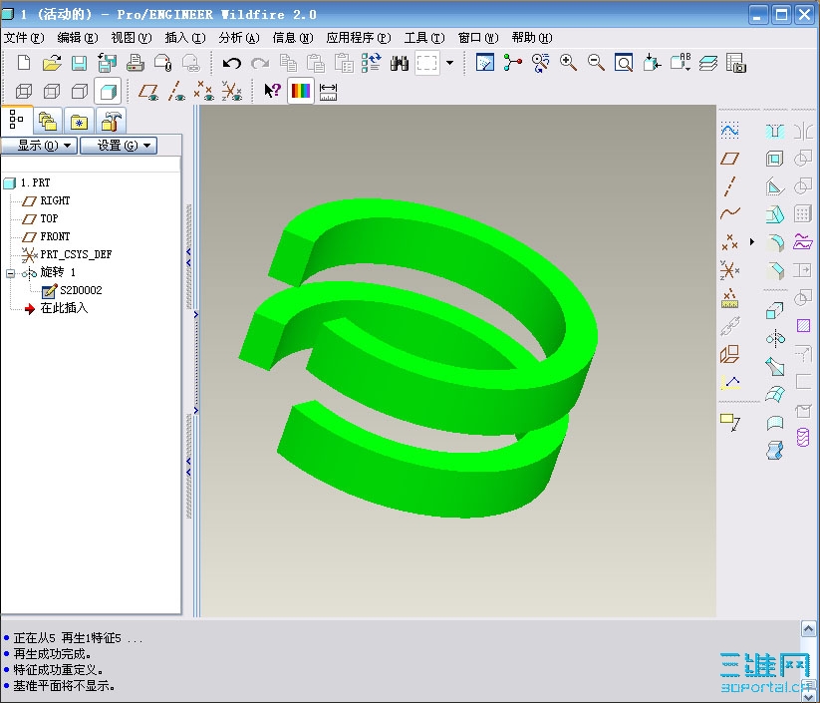Switch to the Favorites tab

[79, 122]
